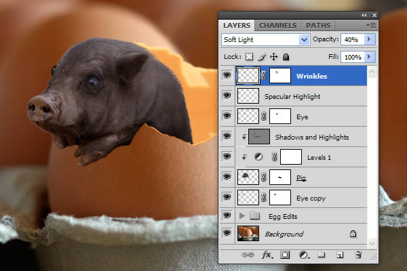Toggle visibility of Specular Highlight layer

coord(227,96)
